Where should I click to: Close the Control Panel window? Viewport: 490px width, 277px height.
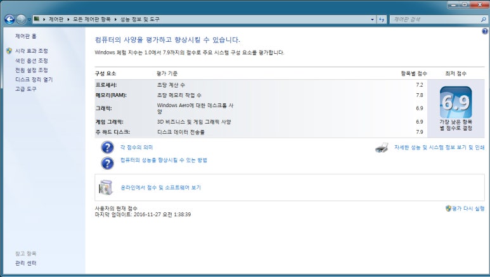479,4
